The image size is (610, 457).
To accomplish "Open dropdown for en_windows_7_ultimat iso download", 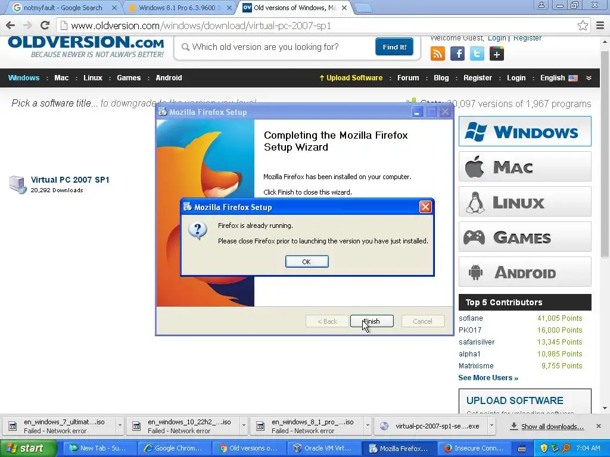I will (120, 426).
